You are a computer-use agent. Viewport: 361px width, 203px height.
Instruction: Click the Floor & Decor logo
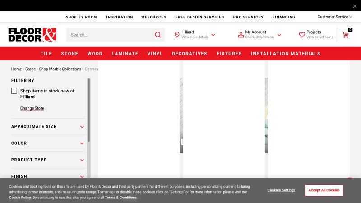click(x=32, y=35)
